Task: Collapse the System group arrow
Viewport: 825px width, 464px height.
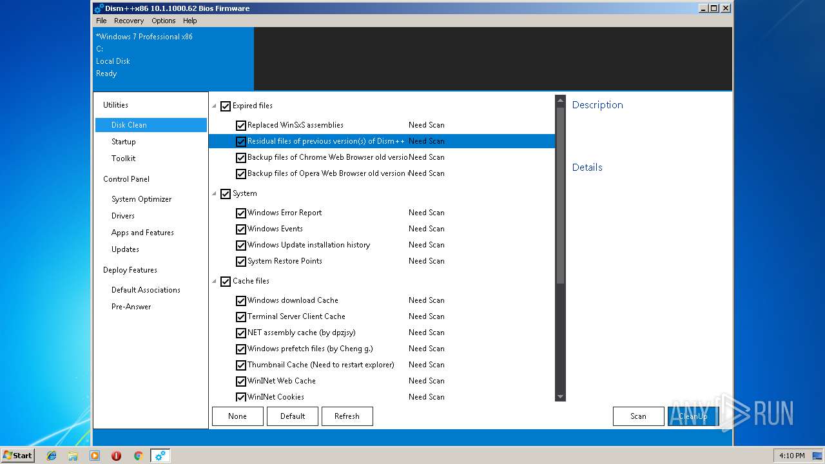Action: click(214, 193)
